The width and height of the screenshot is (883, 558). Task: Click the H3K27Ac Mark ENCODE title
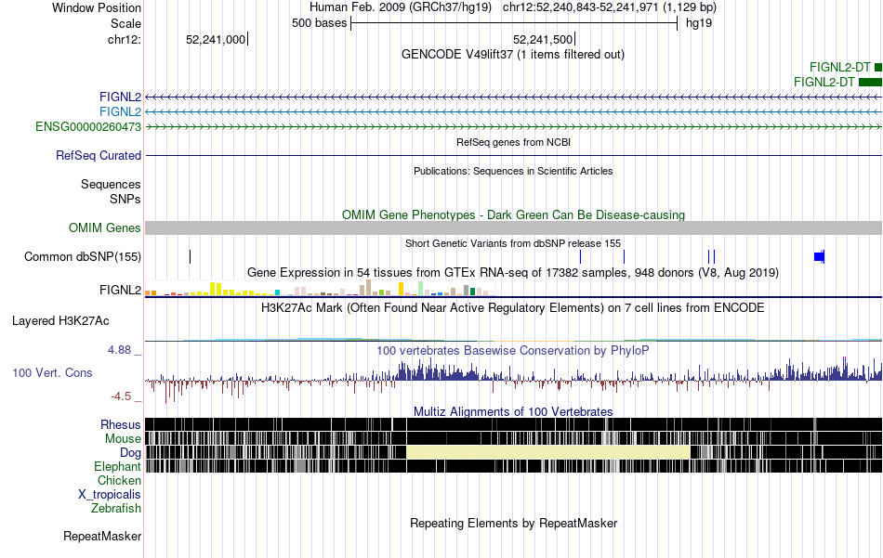click(x=513, y=307)
